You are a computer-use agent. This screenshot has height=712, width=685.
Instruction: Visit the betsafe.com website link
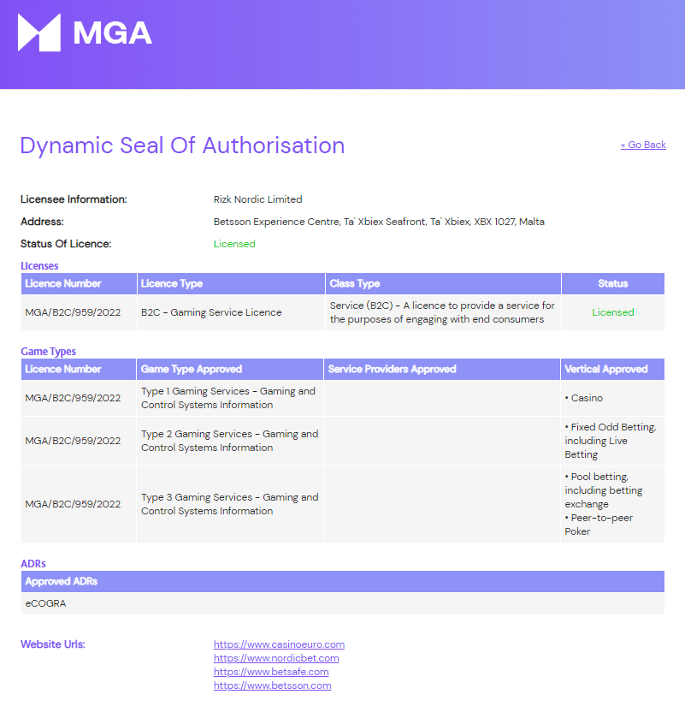pyautogui.click(x=271, y=672)
